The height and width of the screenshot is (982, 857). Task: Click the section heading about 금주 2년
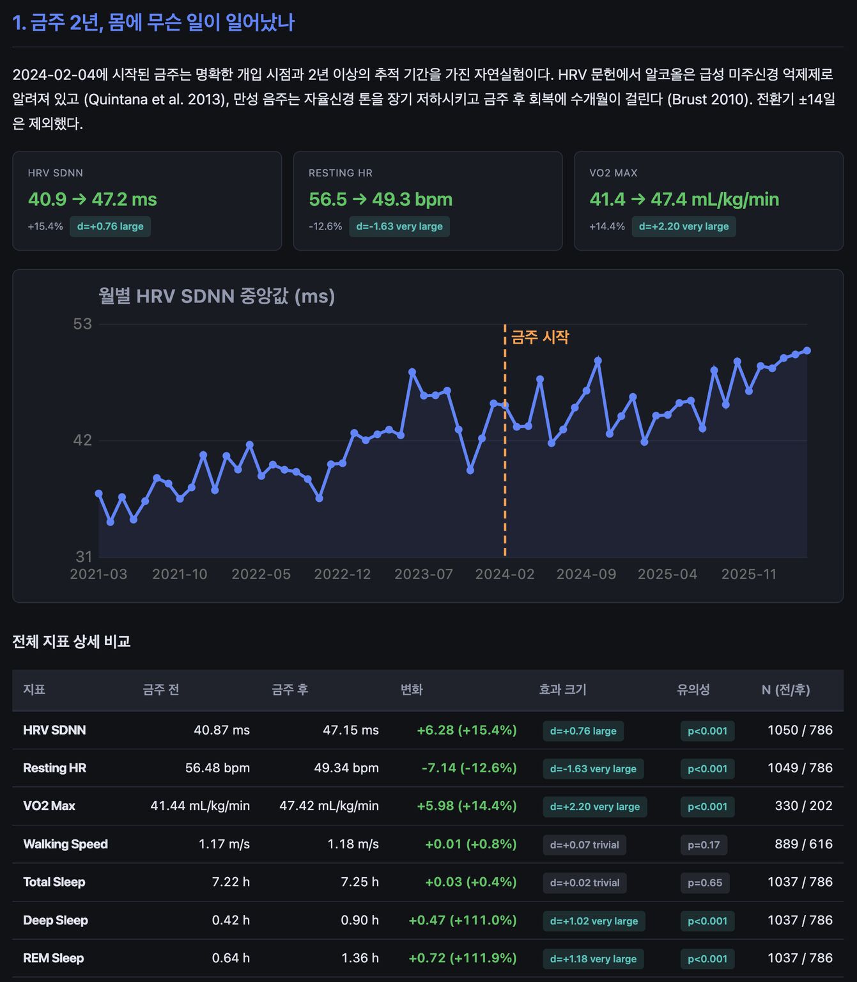coord(153,23)
